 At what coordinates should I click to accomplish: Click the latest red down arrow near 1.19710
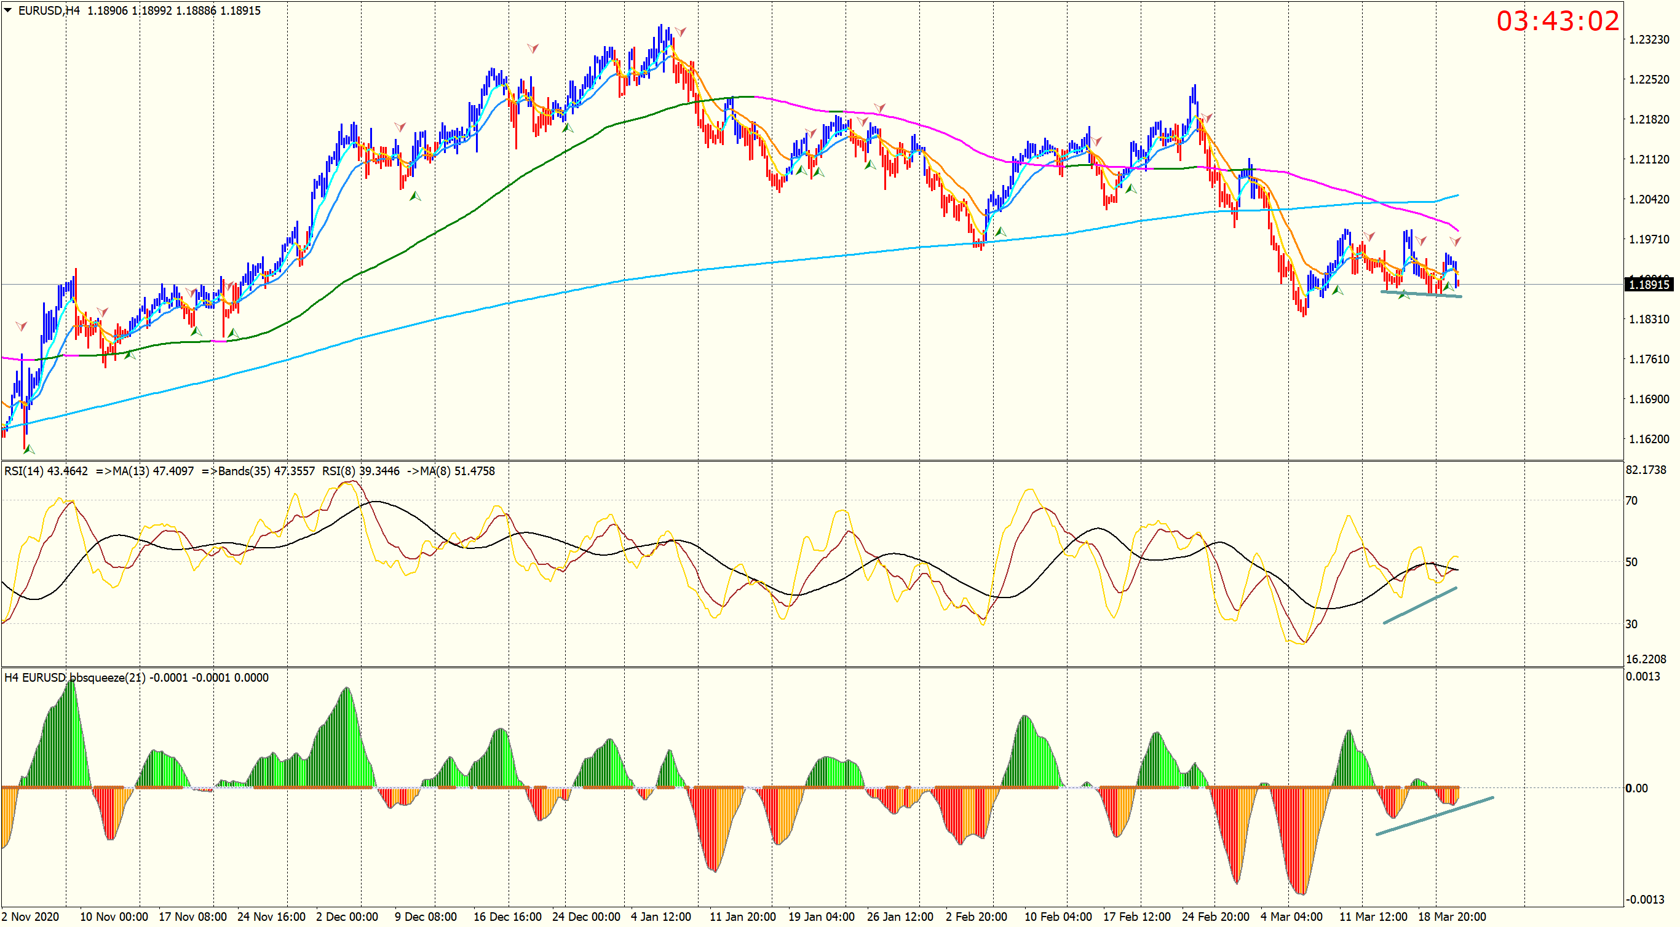(x=1455, y=241)
